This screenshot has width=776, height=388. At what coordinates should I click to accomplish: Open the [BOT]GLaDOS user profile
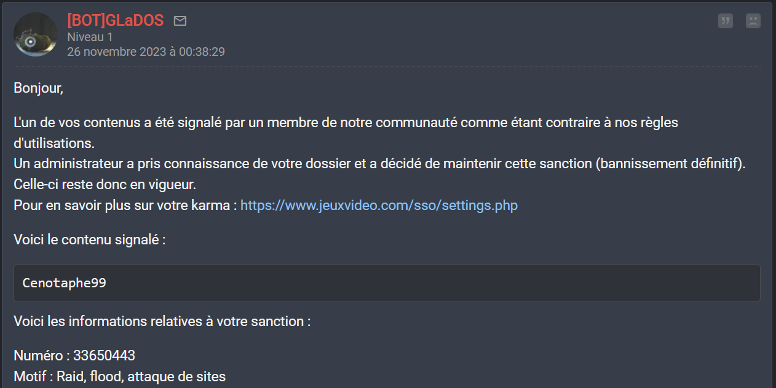(116, 20)
